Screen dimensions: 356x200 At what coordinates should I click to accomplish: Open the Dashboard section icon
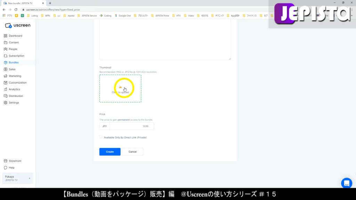tap(6, 36)
